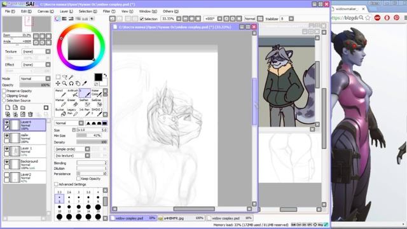The image size is (407, 229).
Task: Select brush size 20 preset
Action: (98, 209)
